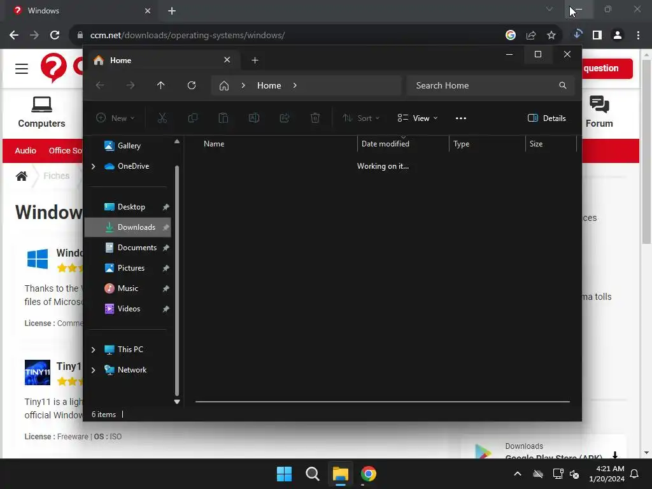Click the search magnifier in Search Home box

coord(563,85)
